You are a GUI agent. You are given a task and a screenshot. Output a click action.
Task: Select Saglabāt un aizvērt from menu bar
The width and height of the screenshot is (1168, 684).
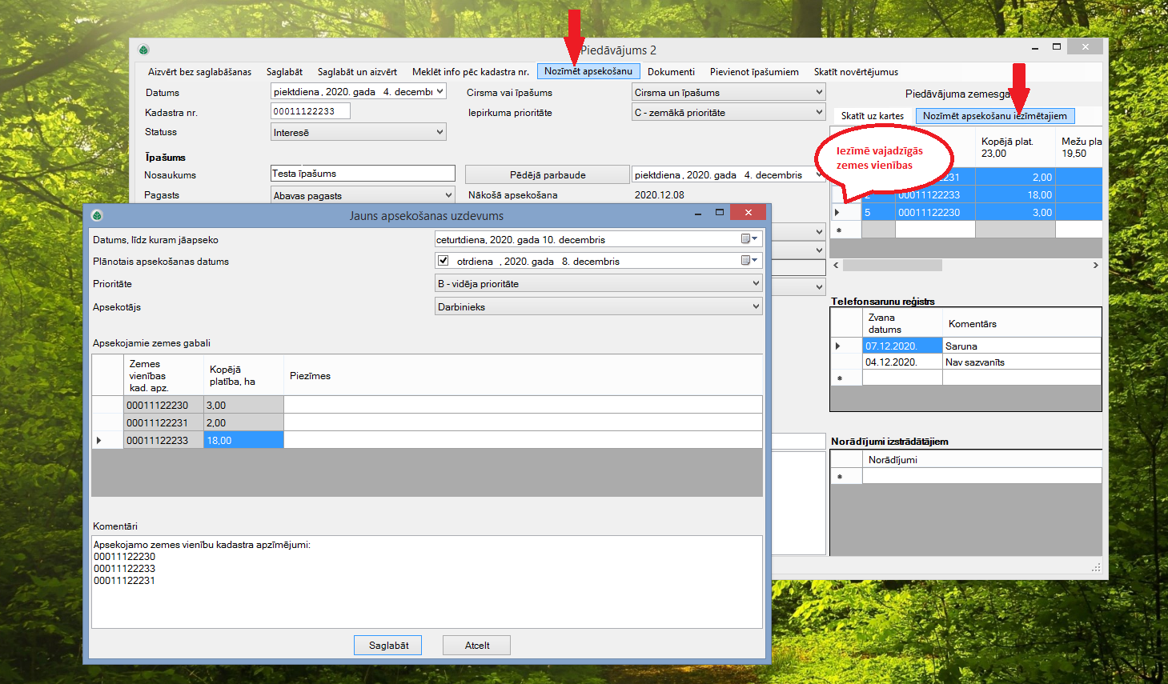pos(357,72)
